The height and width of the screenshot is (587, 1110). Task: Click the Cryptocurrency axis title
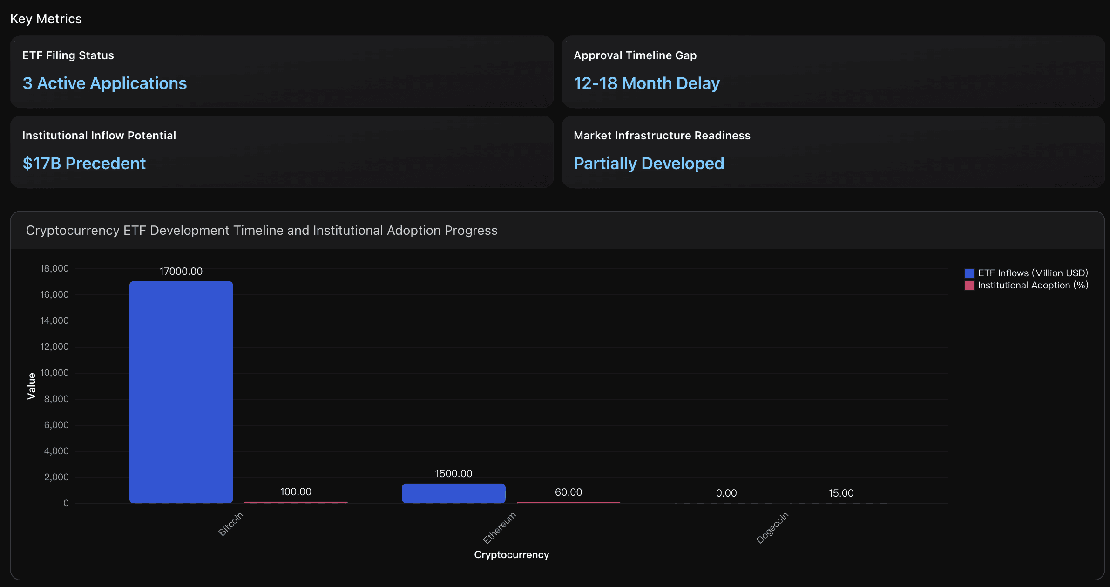pyautogui.click(x=511, y=554)
